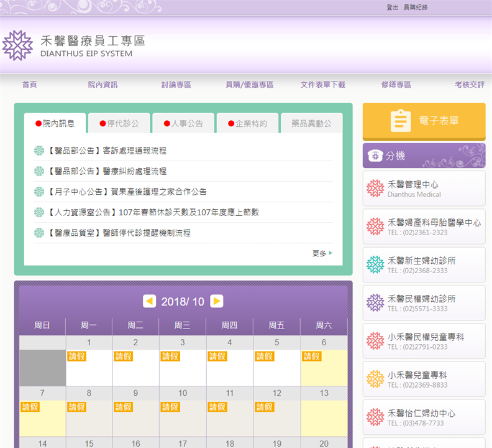Click purple flower icon of 禾馨民權婦幼診所
Screen dimensions: 492x448
click(375, 303)
